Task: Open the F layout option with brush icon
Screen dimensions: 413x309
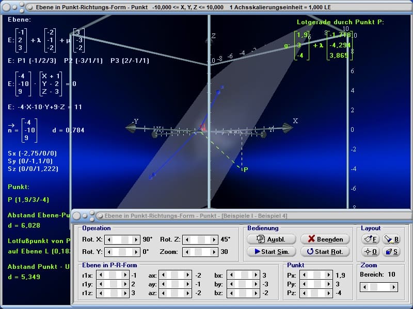Action: coord(370,239)
